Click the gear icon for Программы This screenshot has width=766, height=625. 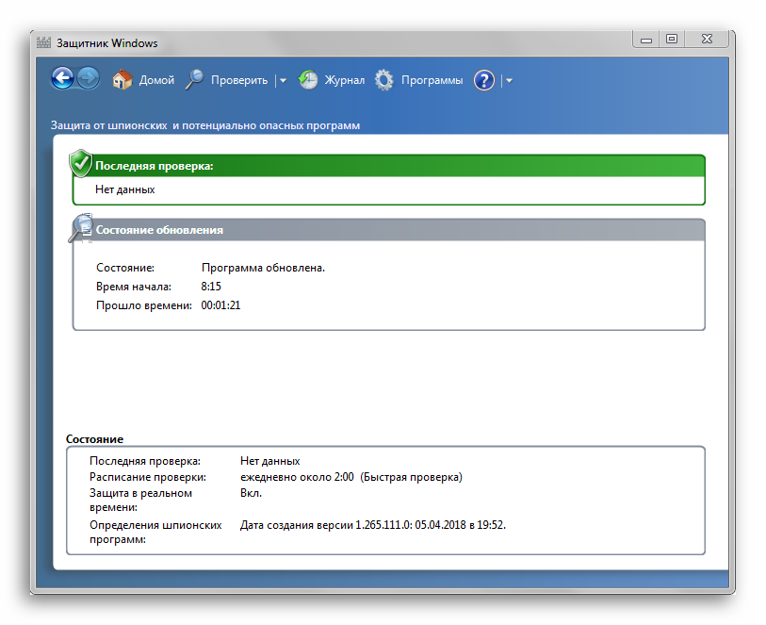[x=383, y=80]
